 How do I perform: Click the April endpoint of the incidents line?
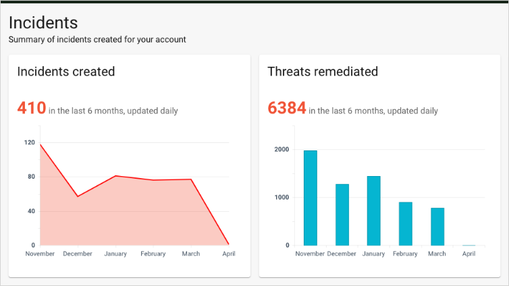point(229,244)
